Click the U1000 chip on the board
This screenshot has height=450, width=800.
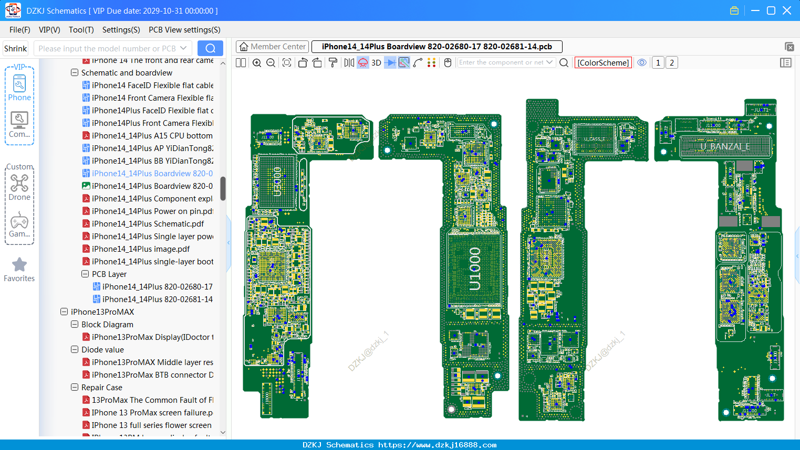(475, 269)
